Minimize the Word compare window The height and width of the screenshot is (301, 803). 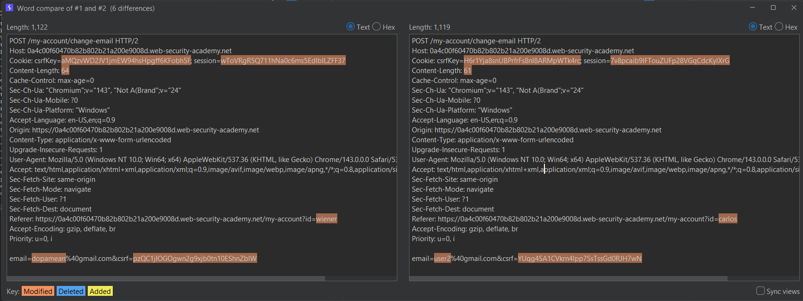click(x=753, y=8)
